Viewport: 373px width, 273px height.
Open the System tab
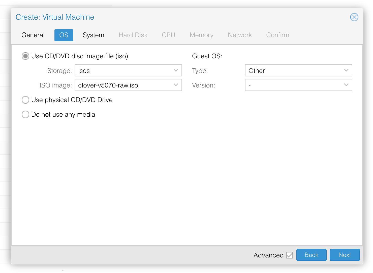[93, 35]
